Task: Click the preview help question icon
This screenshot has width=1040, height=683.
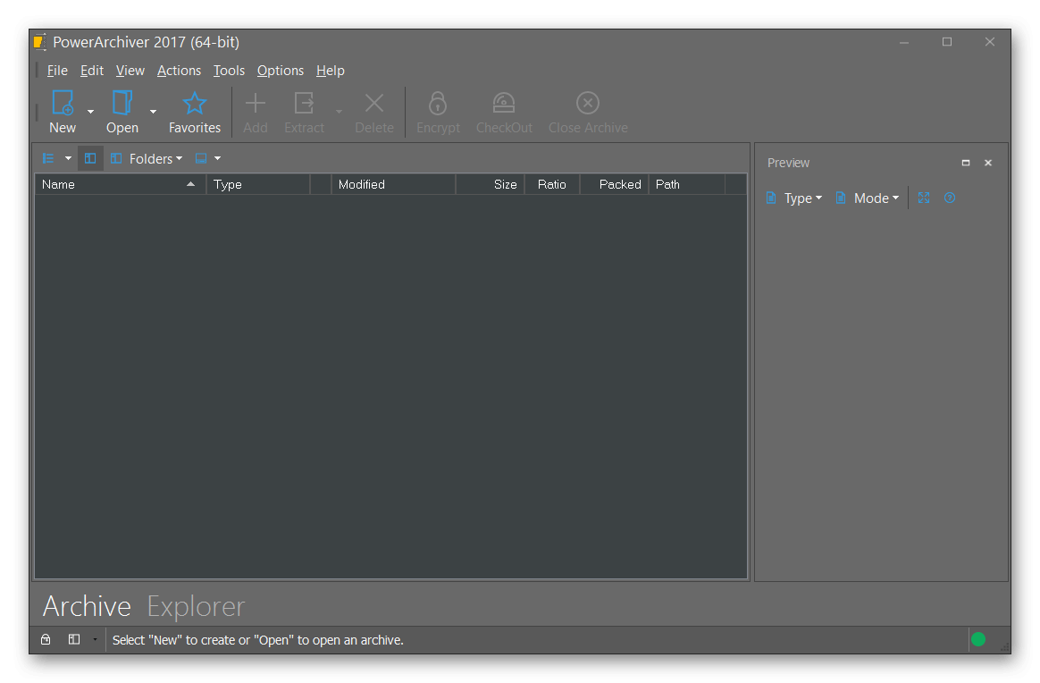Action: (x=950, y=198)
